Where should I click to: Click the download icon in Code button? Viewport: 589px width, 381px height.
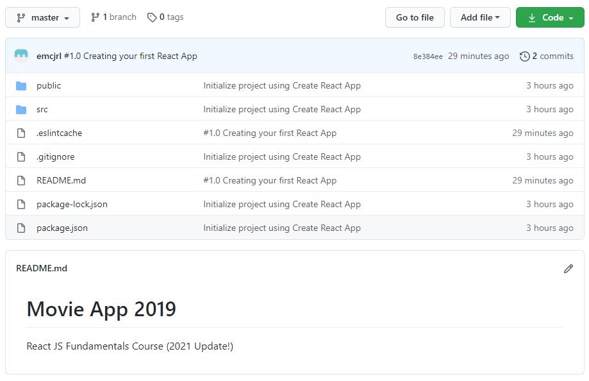tap(532, 18)
